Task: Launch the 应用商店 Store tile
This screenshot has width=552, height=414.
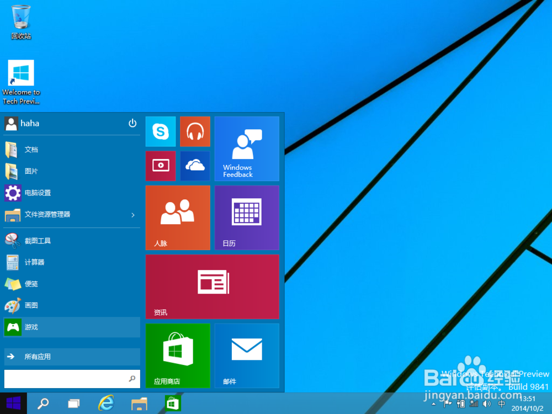Action: pyautogui.click(x=178, y=355)
